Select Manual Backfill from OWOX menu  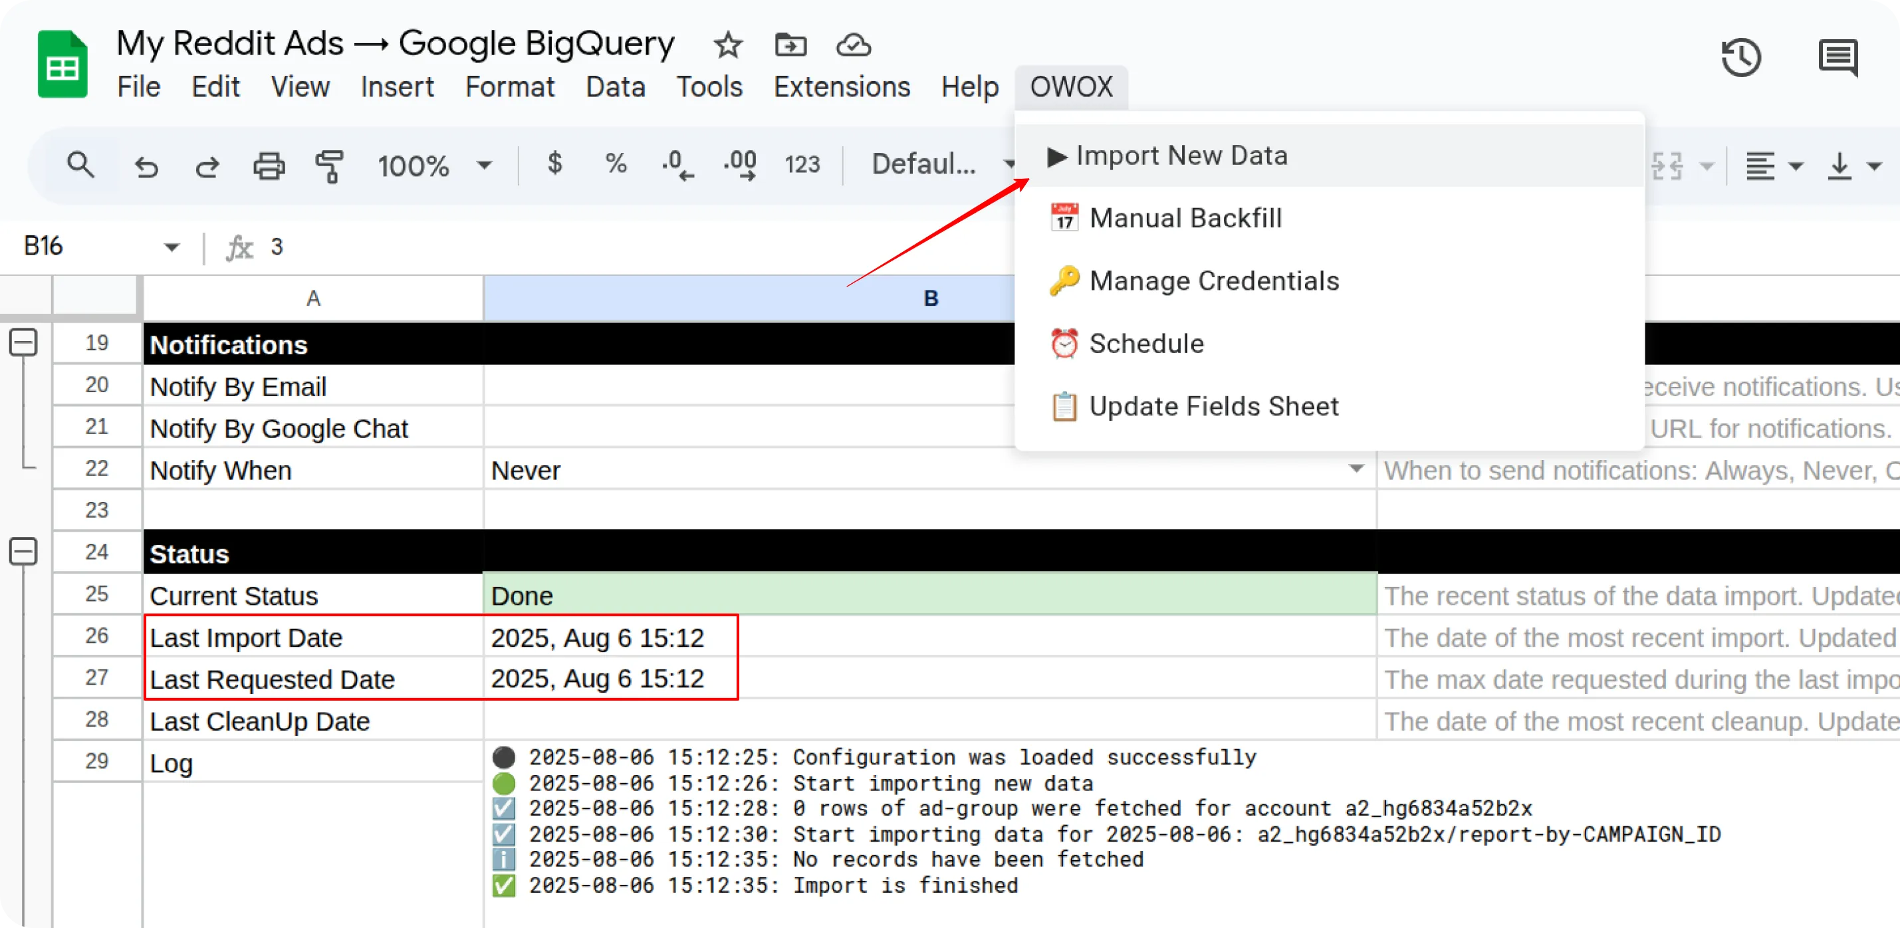point(1185,218)
